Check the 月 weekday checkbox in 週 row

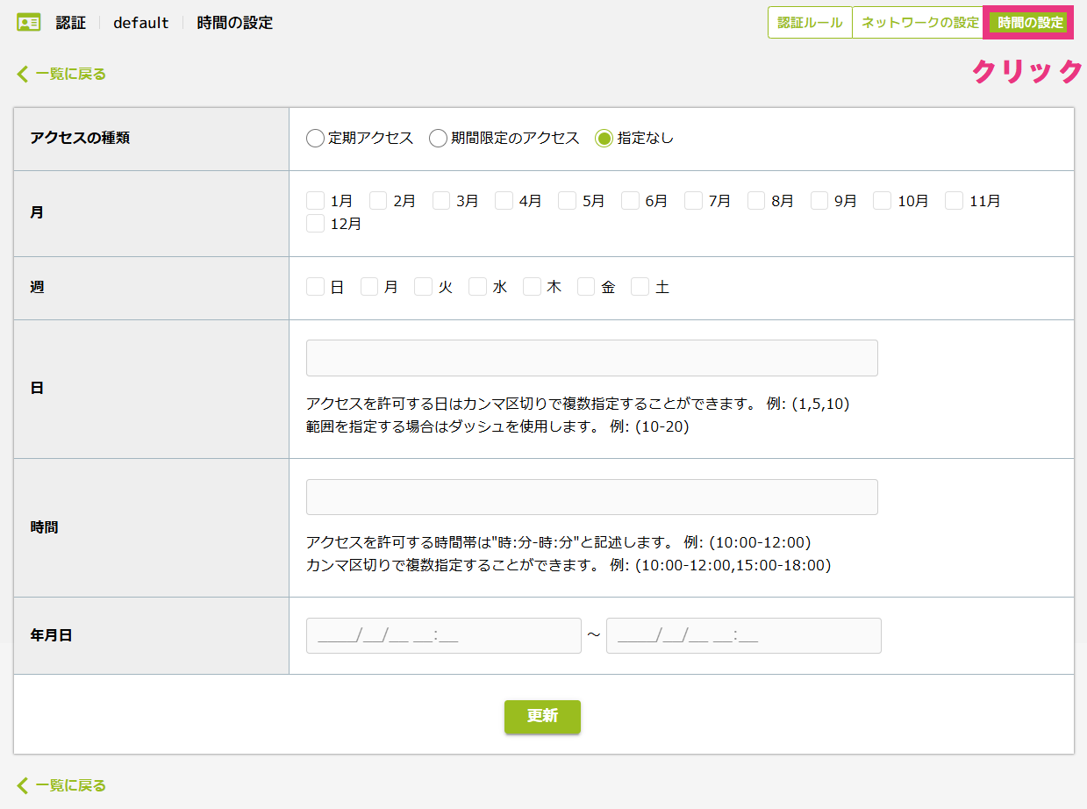[369, 287]
